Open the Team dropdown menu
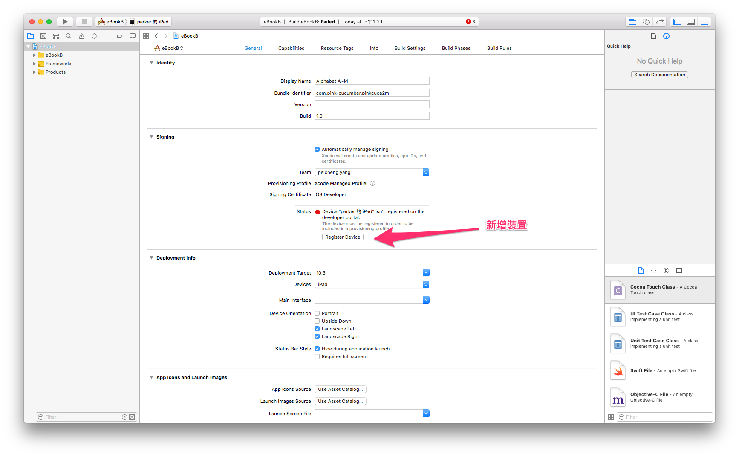739x457 pixels. [x=372, y=172]
